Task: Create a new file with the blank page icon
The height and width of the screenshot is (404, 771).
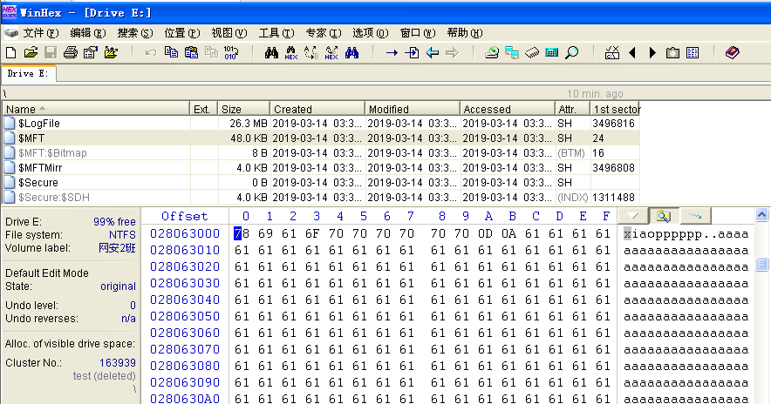Action: point(10,52)
